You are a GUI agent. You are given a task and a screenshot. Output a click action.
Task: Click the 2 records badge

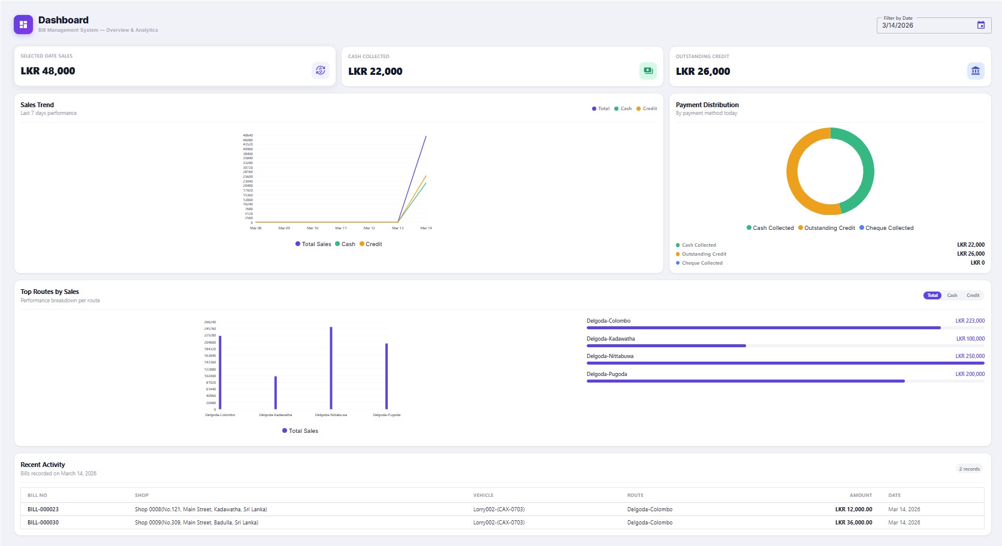969,469
